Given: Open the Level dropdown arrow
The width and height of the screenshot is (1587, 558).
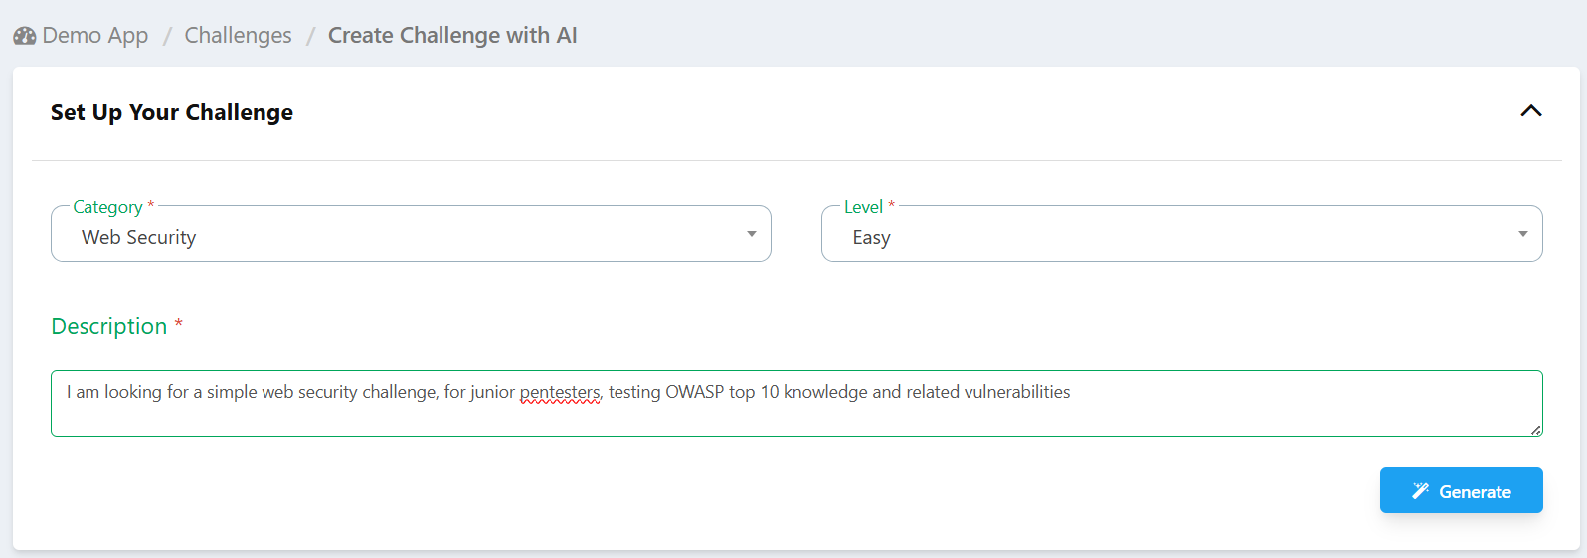Looking at the screenshot, I should (1522, 234).
